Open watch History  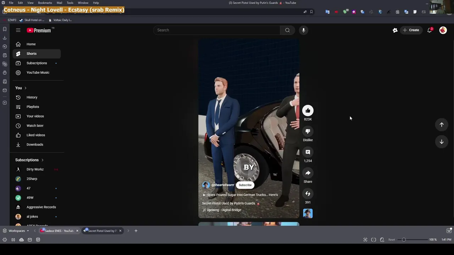pyautogui.click(x=37, y=97)
